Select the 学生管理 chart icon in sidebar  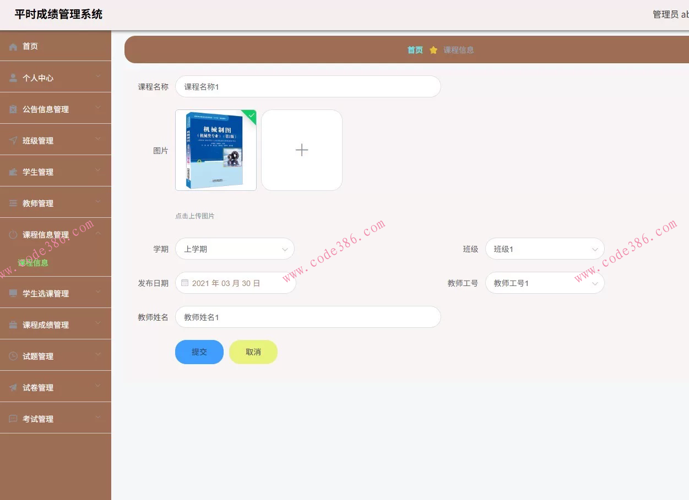click(x=13, y=171)
